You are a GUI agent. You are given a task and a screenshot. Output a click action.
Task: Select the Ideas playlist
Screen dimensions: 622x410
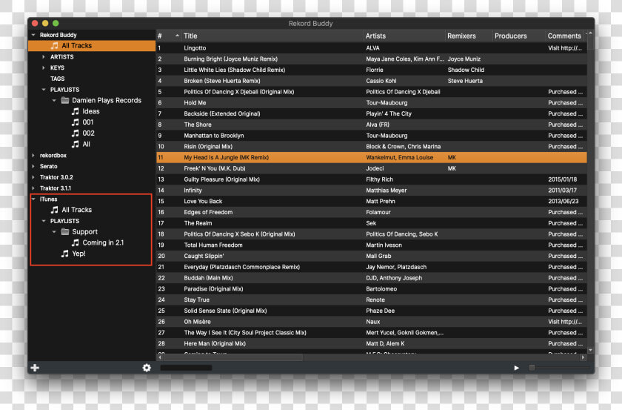[91, 111]
